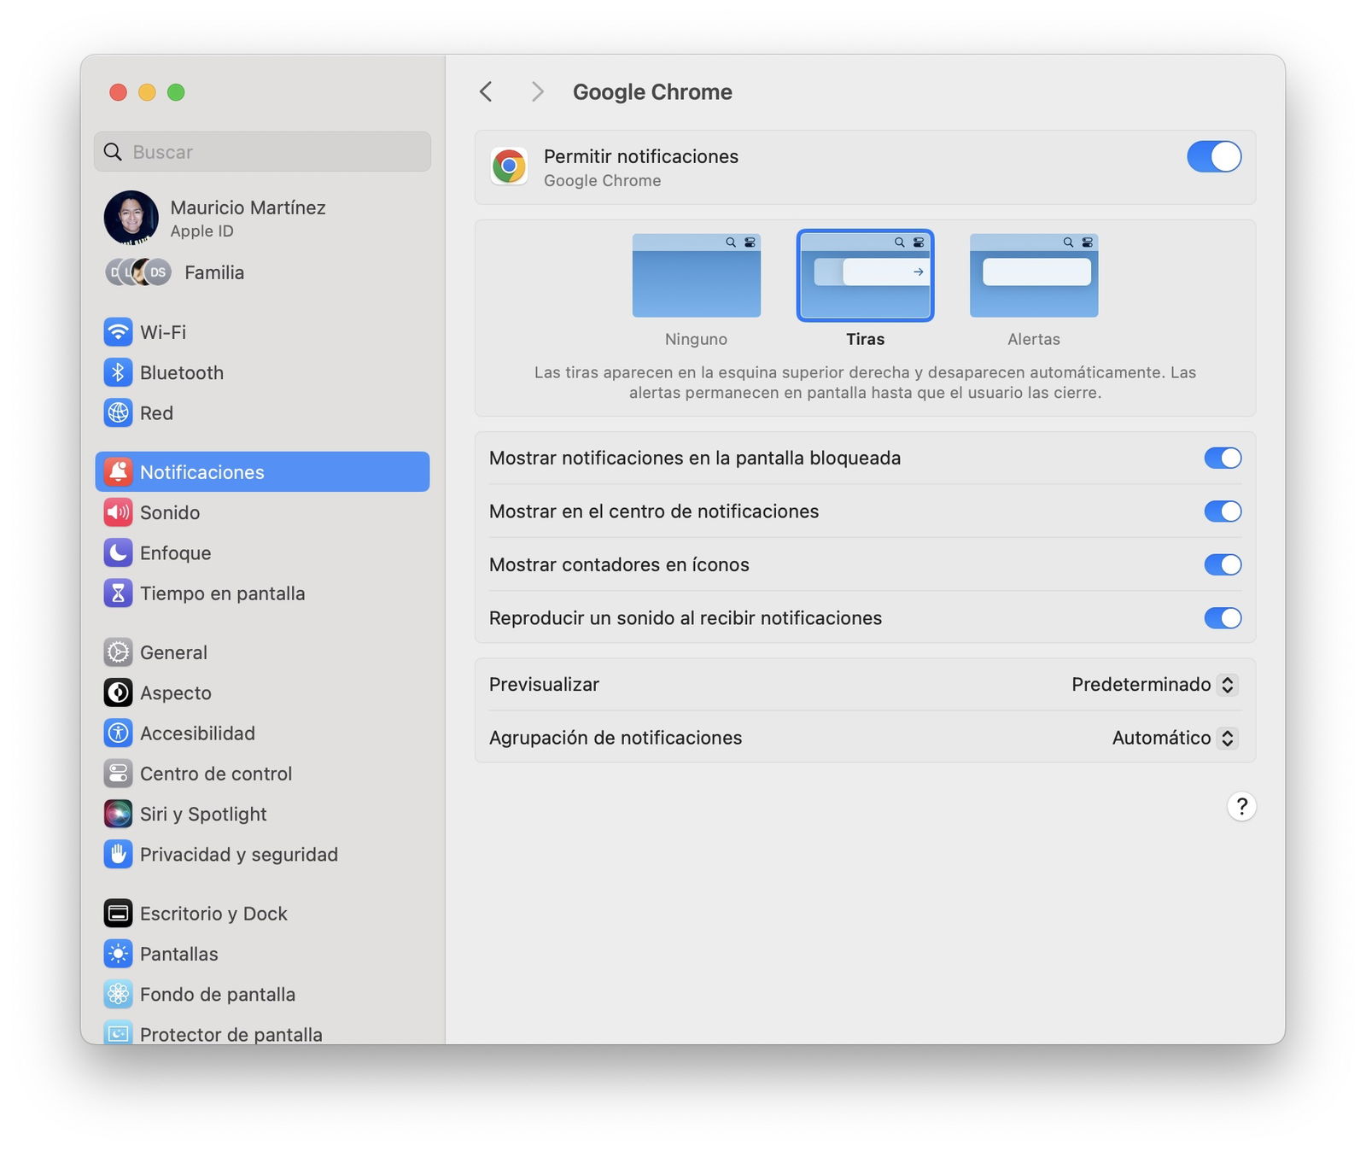
Task: Open Agrupación de notificaciones Automático dropdown
Action: pyautogui.click(x=1175, y=738)
